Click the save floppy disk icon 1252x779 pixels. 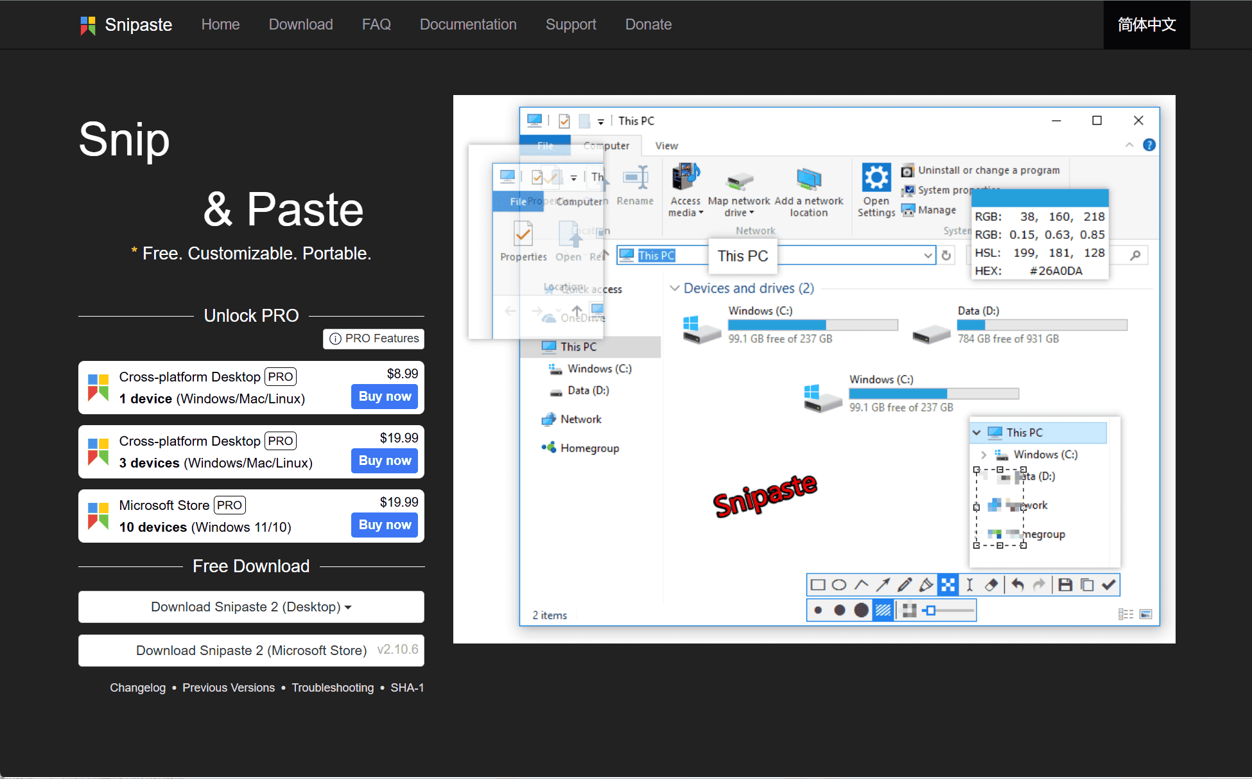1065,585
